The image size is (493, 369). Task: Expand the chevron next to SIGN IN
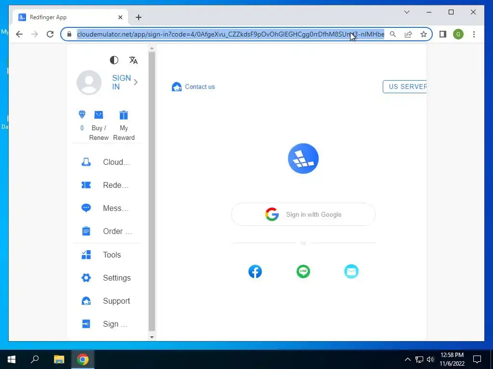point(135,82)
